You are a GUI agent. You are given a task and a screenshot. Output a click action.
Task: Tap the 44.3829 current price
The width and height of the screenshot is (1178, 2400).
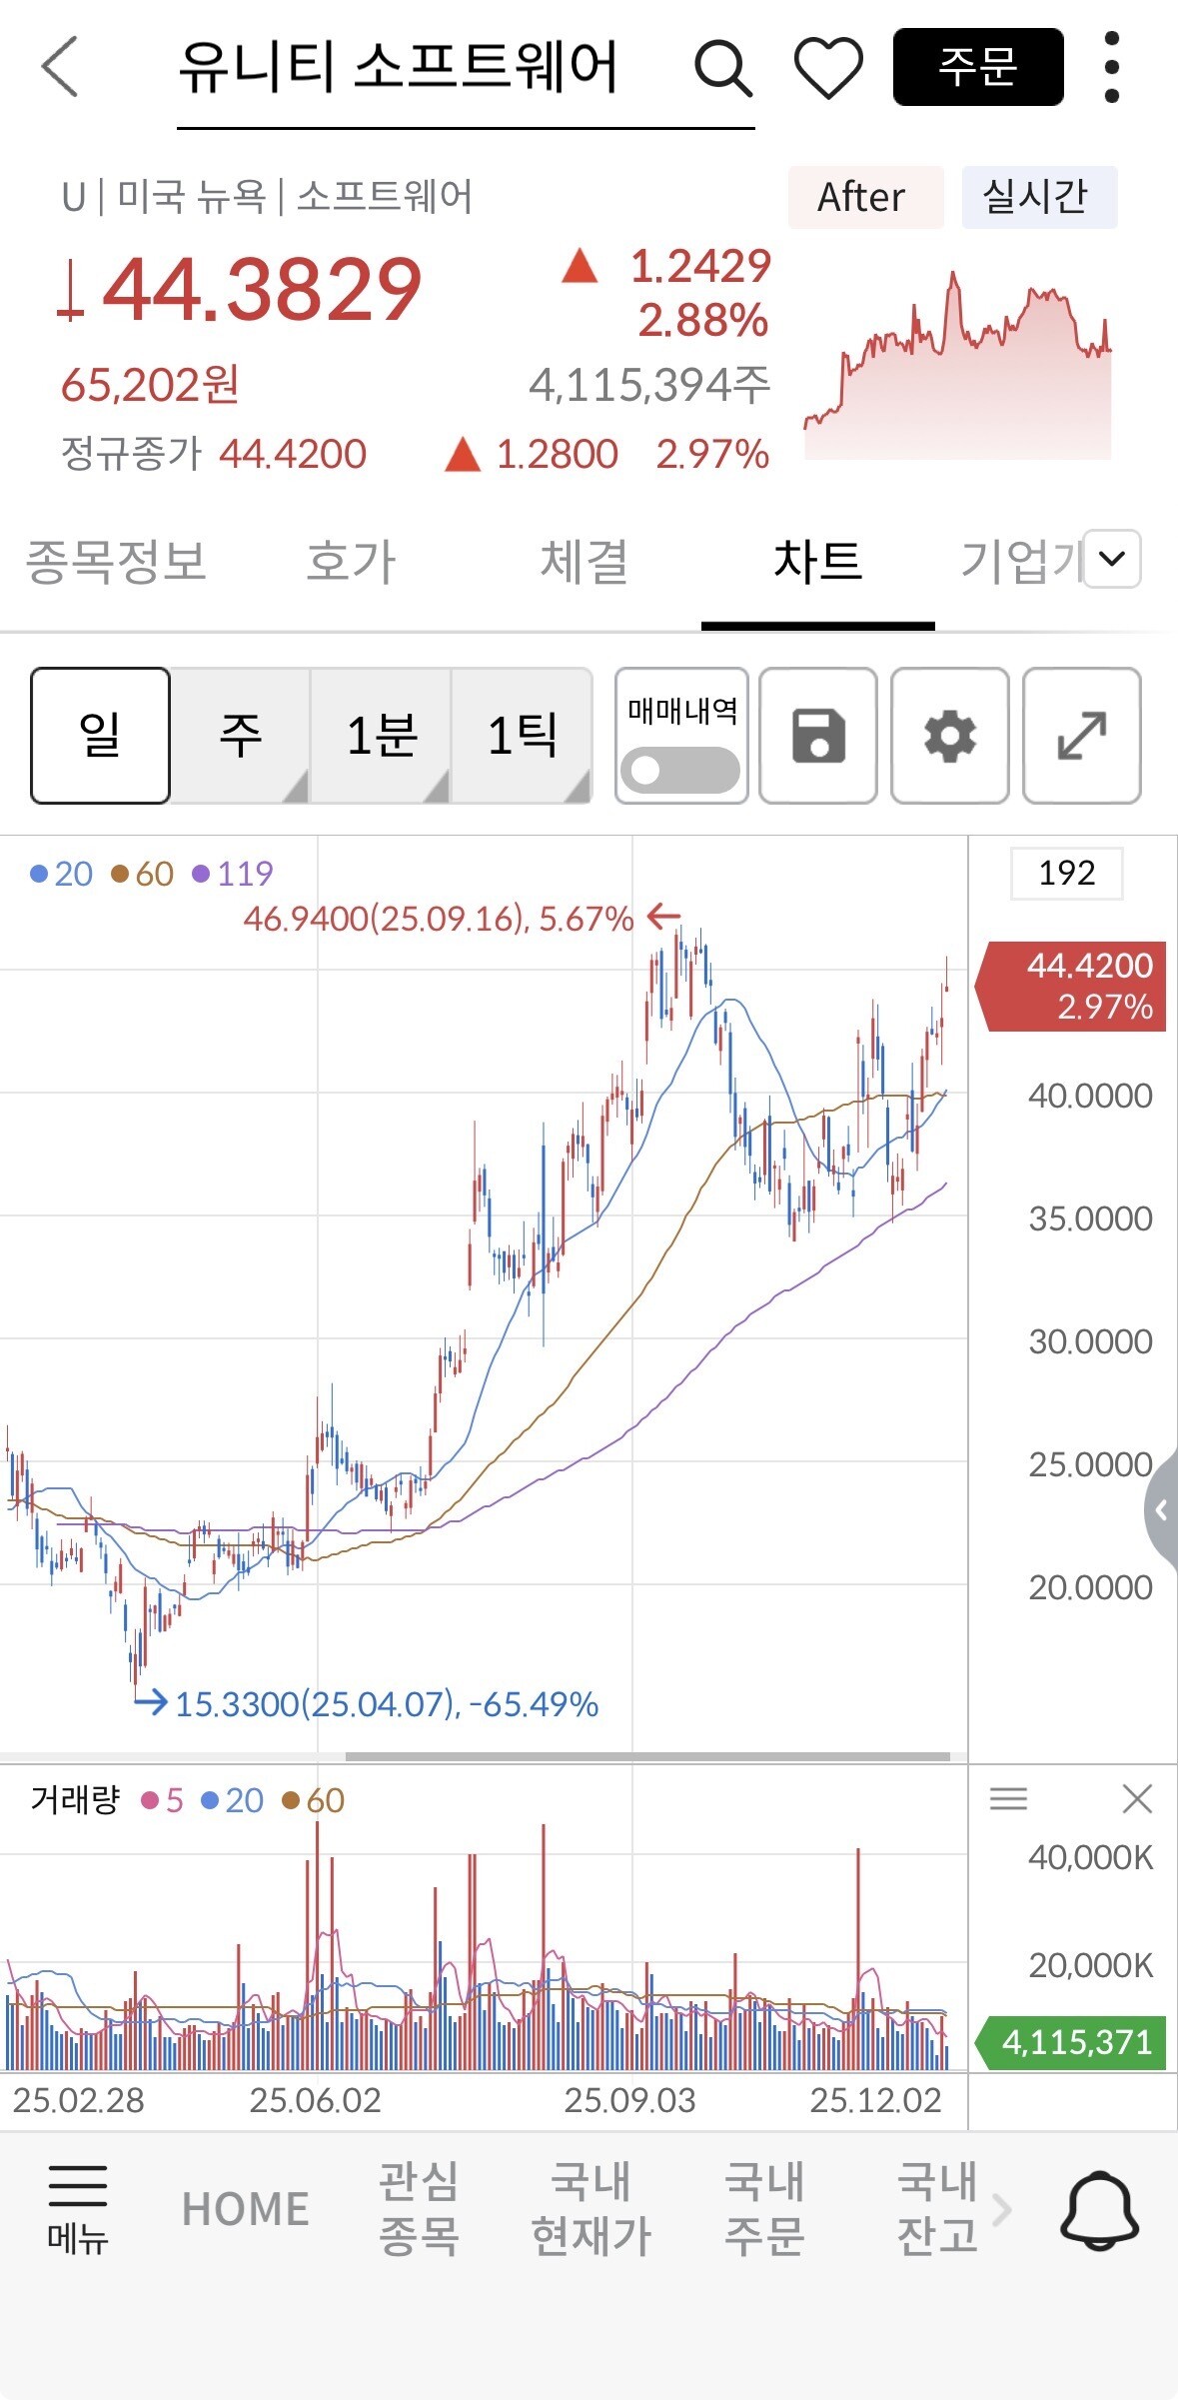click(262, 290)
